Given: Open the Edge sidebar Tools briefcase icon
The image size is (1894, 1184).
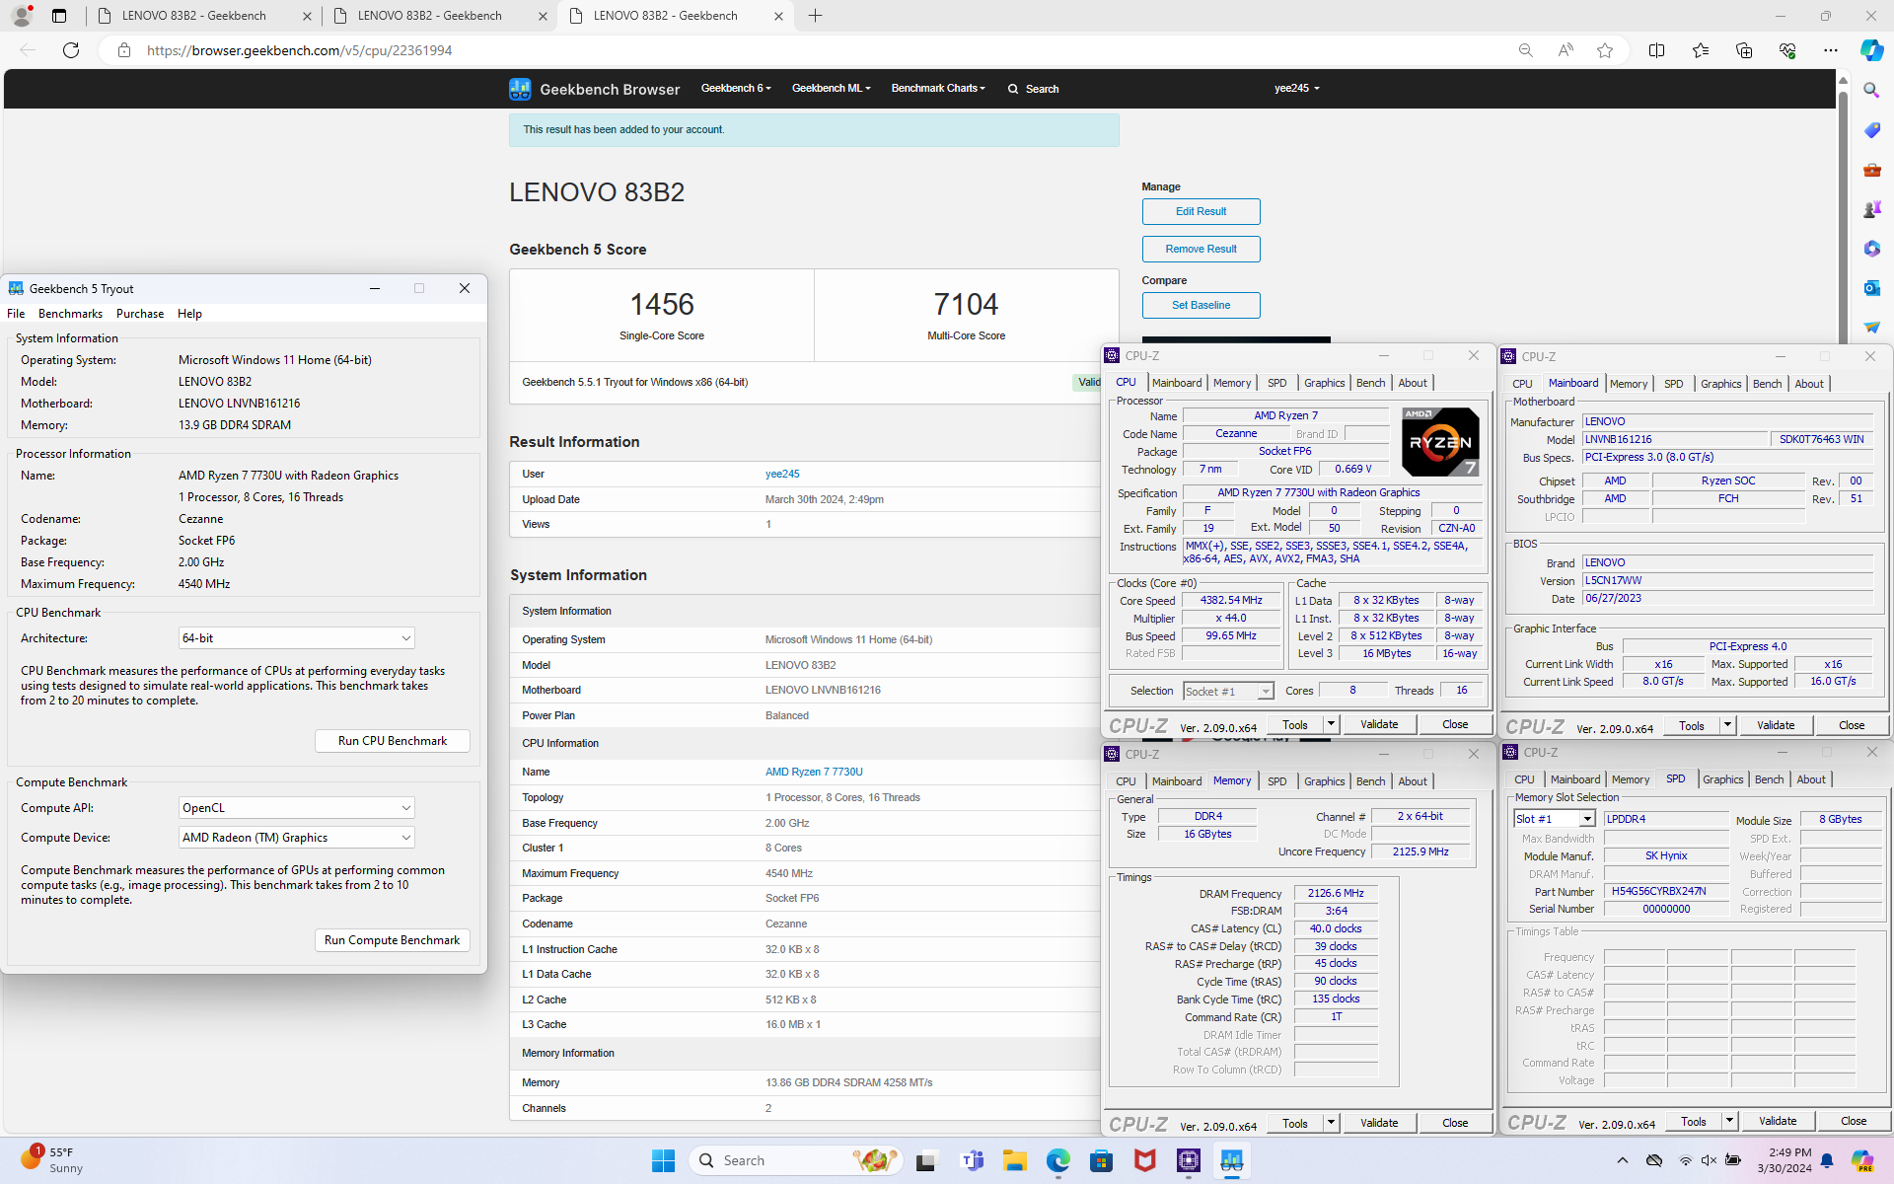Looking at the screenshot, I should [1871, 170].
